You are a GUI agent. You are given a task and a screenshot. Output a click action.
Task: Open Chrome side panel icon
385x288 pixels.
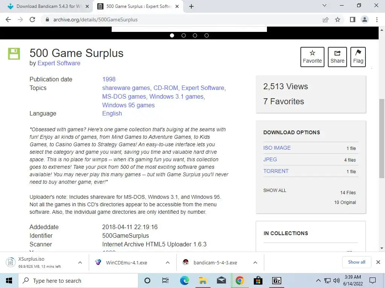(353, 19)
